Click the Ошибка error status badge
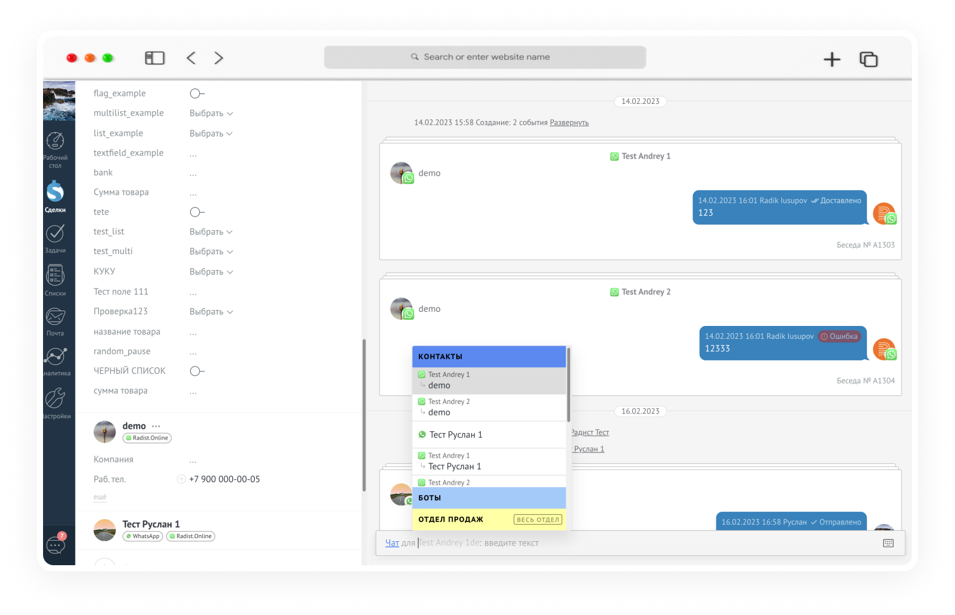Screen dimensions: 955x615 (x=839, y=336)
